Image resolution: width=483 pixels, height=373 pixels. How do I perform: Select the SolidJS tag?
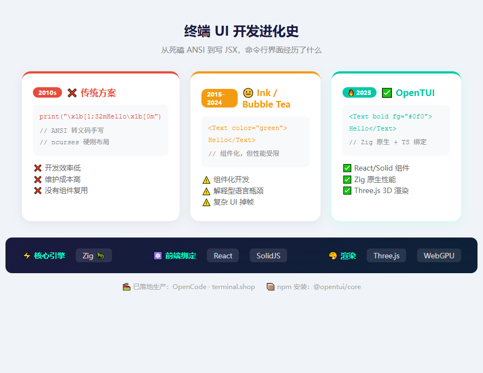point(268,256)
